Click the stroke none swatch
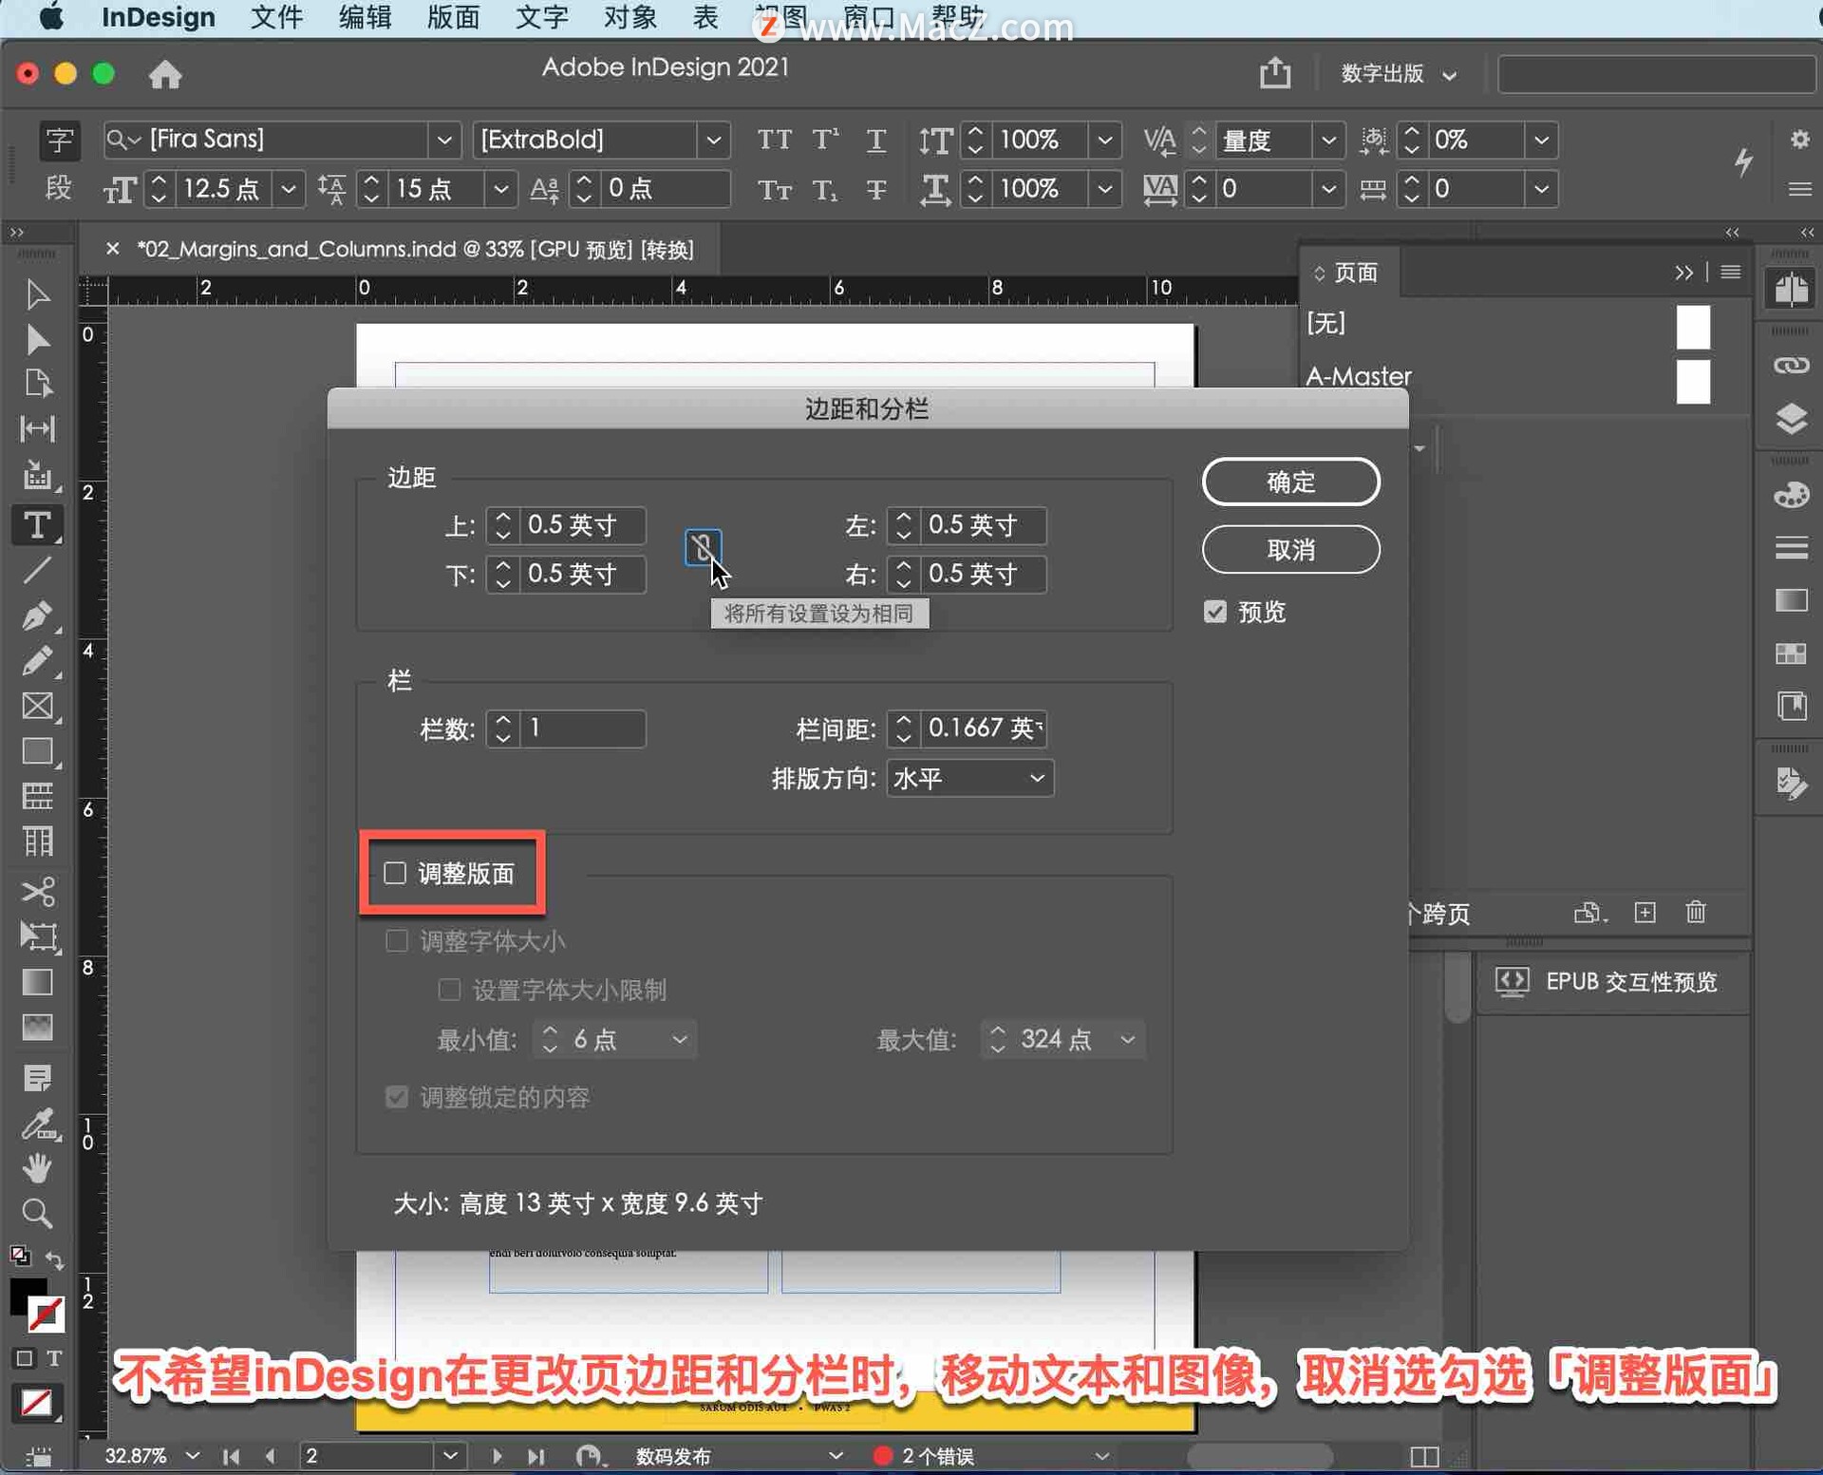Image resolution: width=1823 pixels, height=1475 pixels. coord(46,1314)
